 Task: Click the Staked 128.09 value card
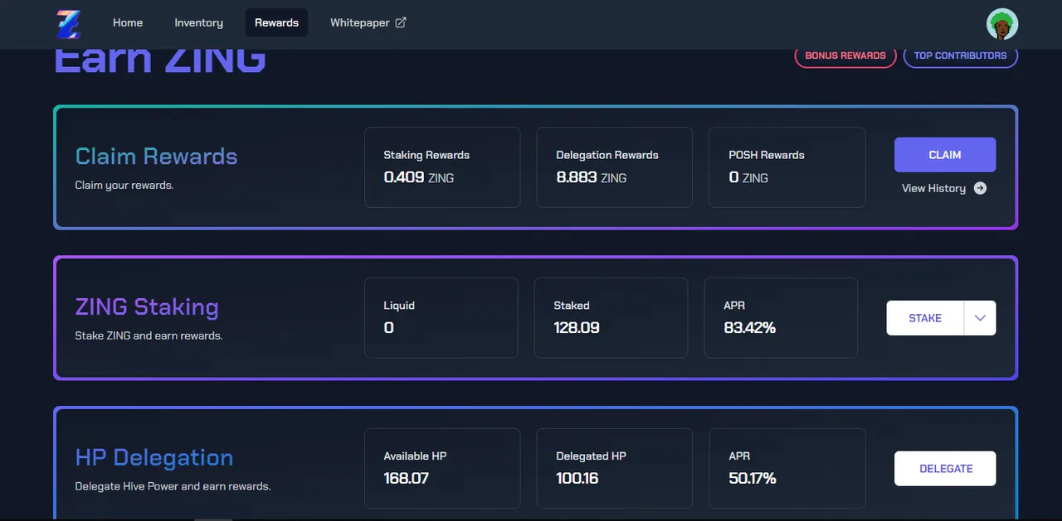tap(611, 318)
